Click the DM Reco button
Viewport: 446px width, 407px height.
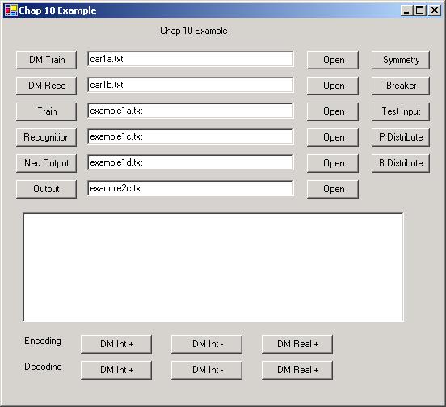[46, 86]
